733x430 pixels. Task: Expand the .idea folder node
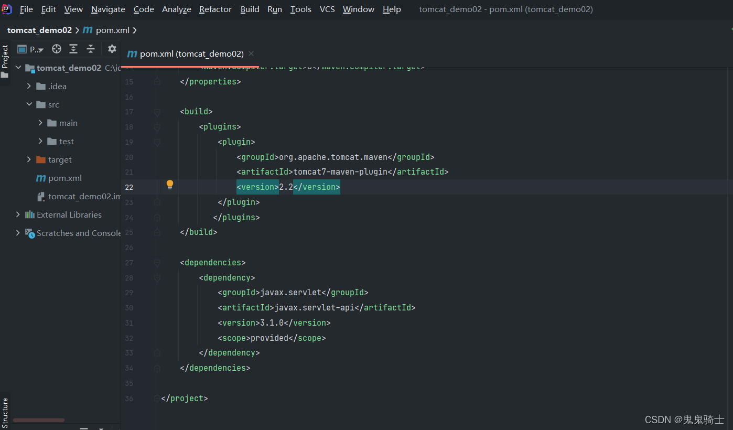[x=29, y=86]
